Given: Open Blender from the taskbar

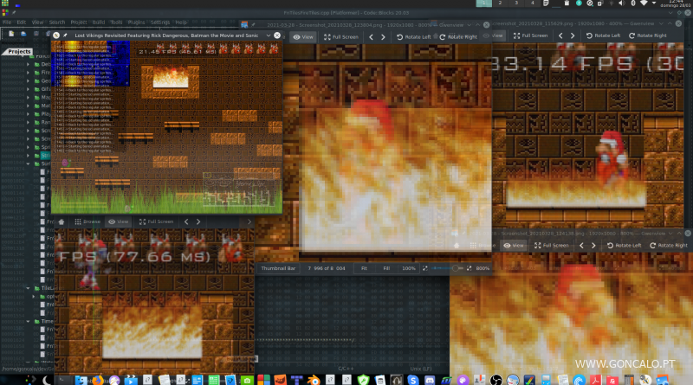Looking at the screenshot, I should coord(314,380).
